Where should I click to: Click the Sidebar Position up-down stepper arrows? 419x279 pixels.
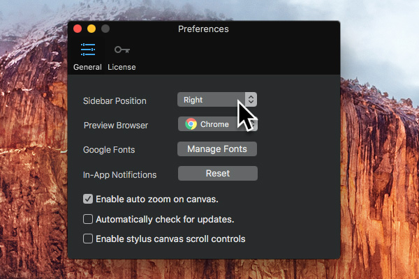click(x=251, y=100)
